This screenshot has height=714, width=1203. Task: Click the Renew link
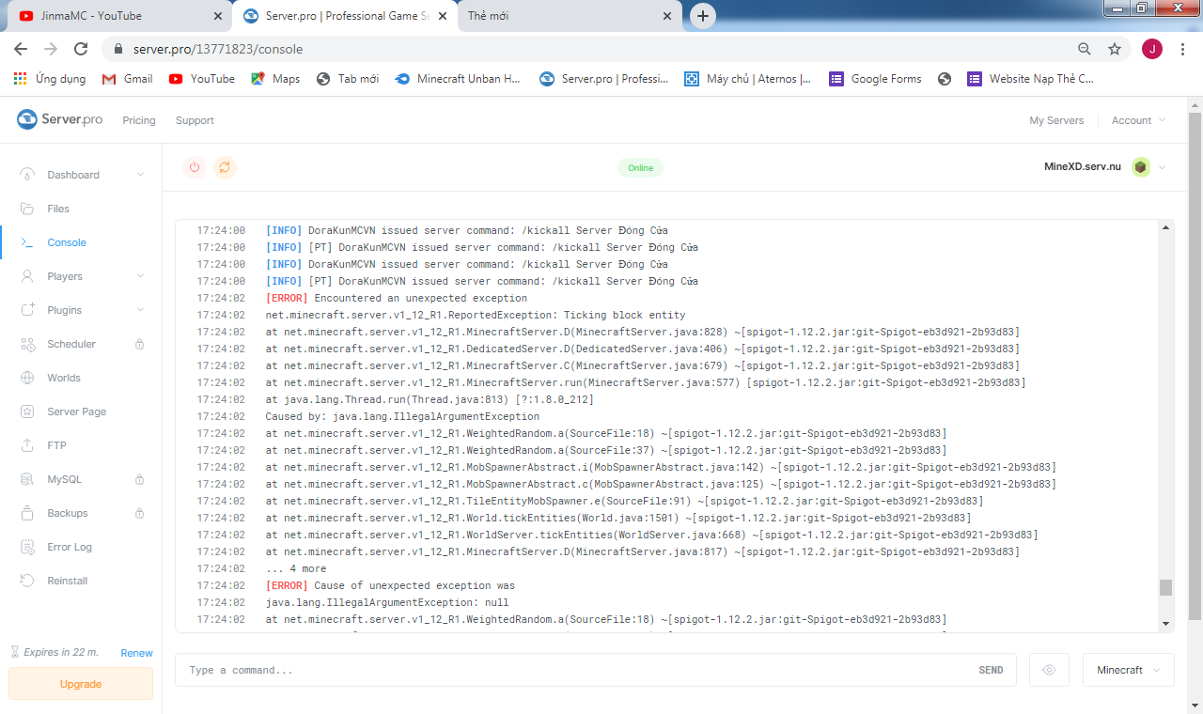coord(136,653)
